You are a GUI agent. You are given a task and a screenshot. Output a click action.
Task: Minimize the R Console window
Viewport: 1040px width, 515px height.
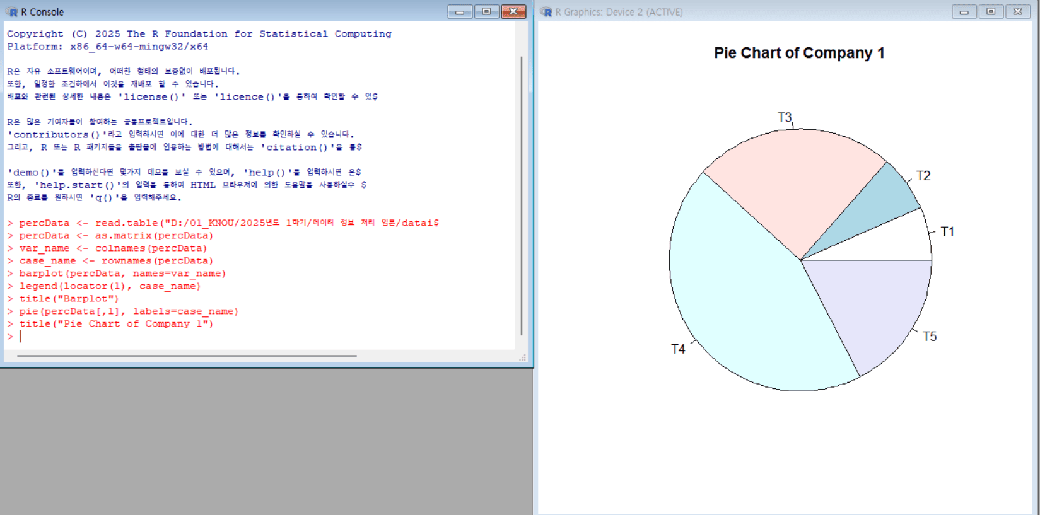[x=460, y=12]
